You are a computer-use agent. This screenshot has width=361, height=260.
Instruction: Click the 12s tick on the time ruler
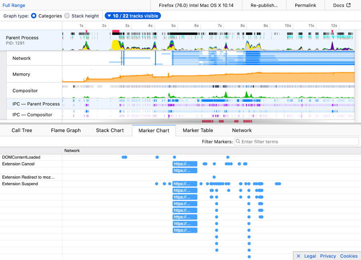point(334,26)
